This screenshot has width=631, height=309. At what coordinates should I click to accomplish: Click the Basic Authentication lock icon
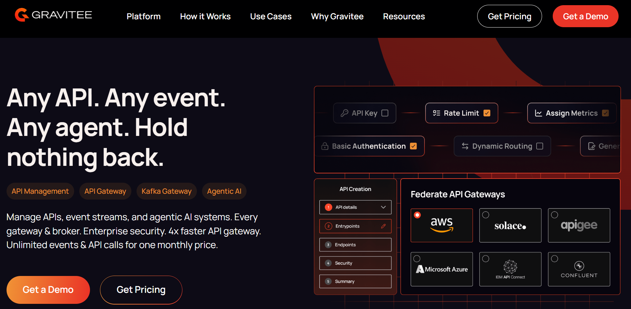[325, 146]
